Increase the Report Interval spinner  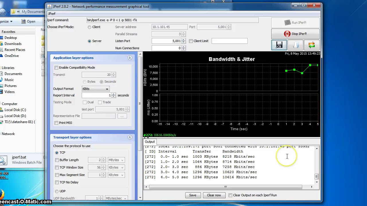pyautogui.click(x=114, y=94)
